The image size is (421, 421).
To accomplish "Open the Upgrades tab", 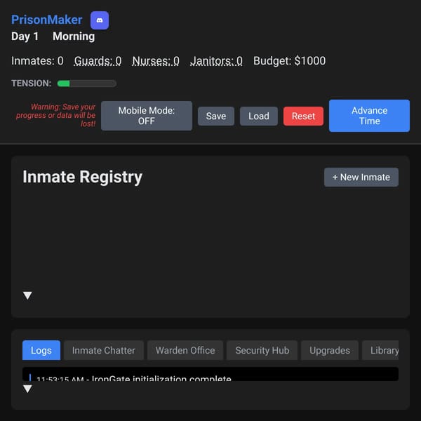I will pos(330,350).
